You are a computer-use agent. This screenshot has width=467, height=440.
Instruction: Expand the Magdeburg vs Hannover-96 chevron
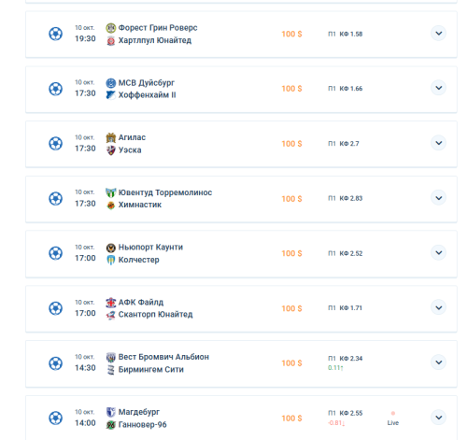pyautogui.click(x=439, y=418)
